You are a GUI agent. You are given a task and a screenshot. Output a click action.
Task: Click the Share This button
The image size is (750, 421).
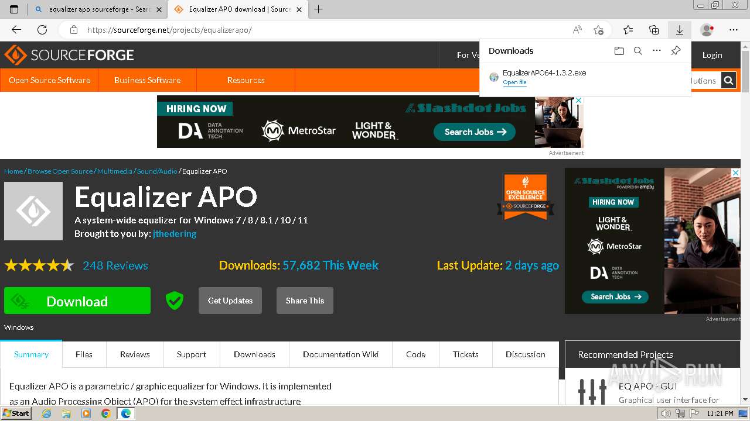pyautogui.click(x=305, y=301)
